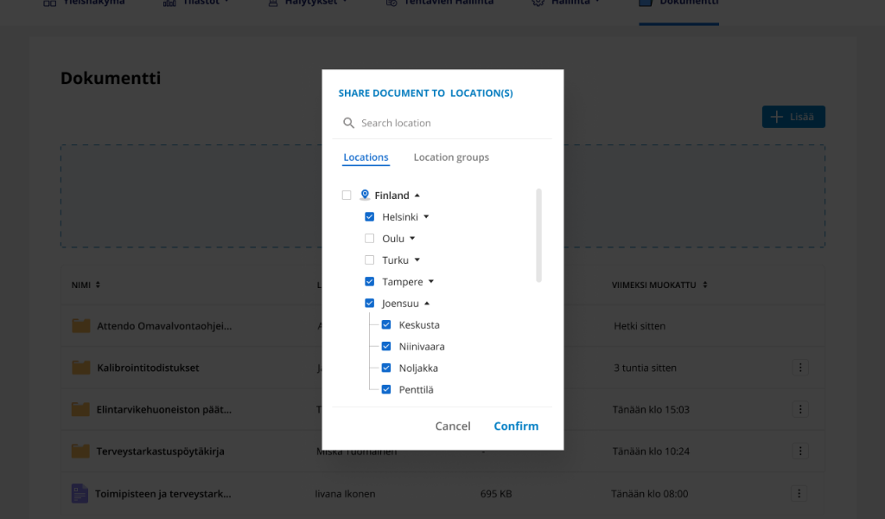Uncheck the Penttilä checkbox

click(386, 389)
